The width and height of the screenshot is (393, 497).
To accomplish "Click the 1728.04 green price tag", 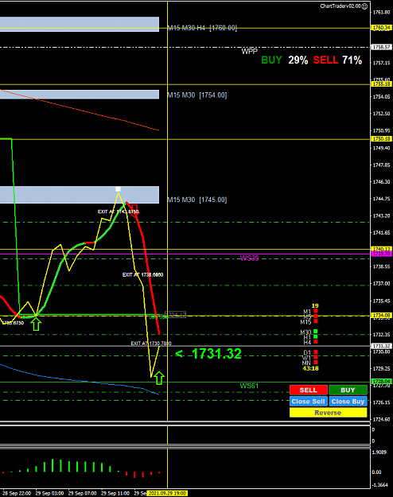I will (382, 382).
